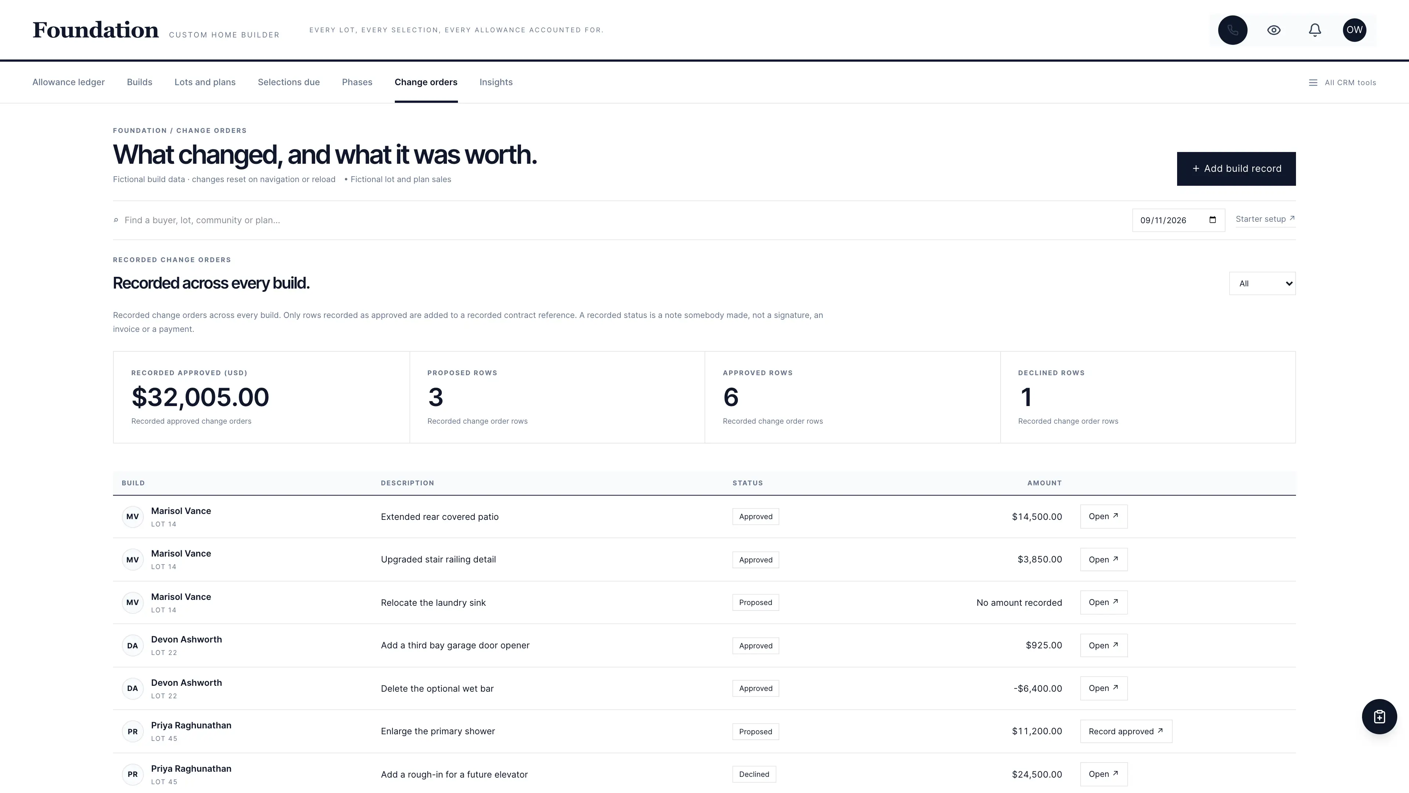
Task: Click the Foundation / Change orders breadcrumb
Action: (179, 130)
